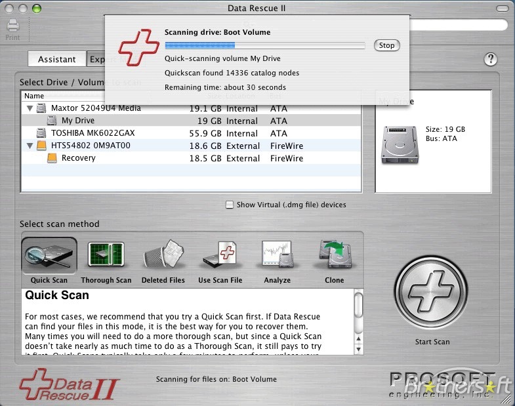Click the round Start Scan button
The image size is (515, 406).
[431, 292]
